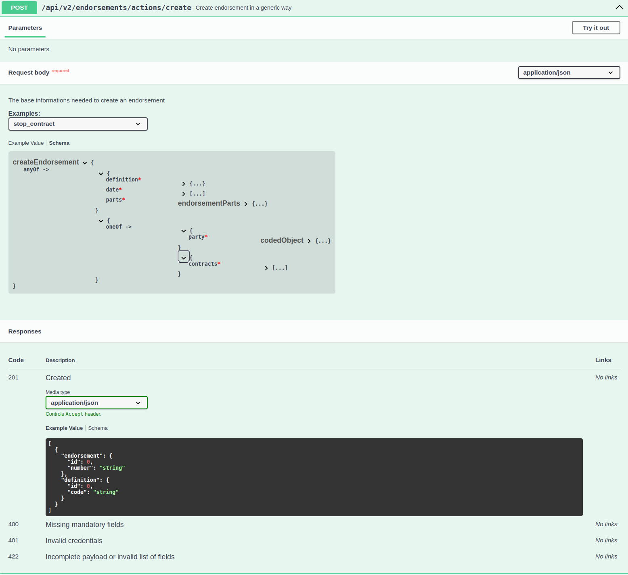Click the /api/v2/endorsements/actions/create path
The height and width of the screenshot is (575, 628).
pyautogui.click(x=116, y=8)
